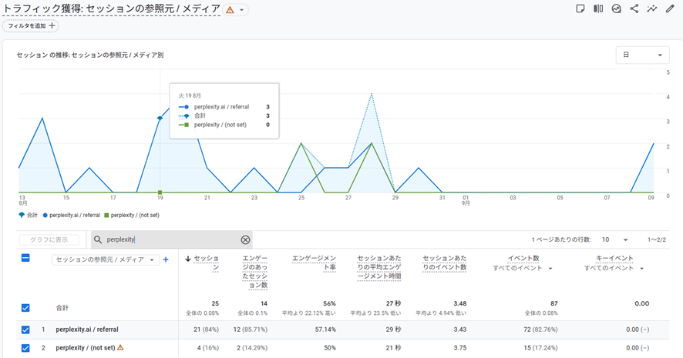Click the compare columns icon
The image size is (683, 358).
coord(598,9)
